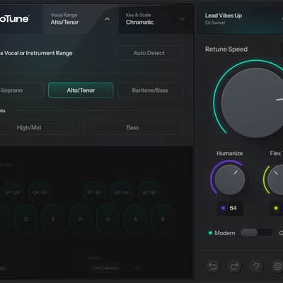Click the Low Latency button
The height and width of the screenshot is (283, 283).
105,268
